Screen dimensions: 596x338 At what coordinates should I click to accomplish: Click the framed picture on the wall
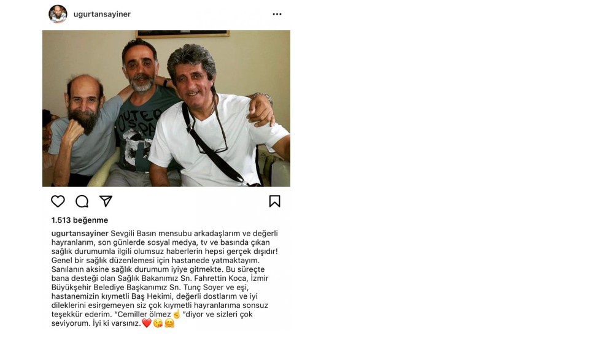(x=182, y=34)
